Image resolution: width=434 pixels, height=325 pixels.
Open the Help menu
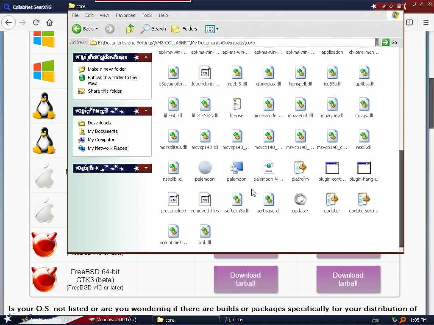[163, 15]
